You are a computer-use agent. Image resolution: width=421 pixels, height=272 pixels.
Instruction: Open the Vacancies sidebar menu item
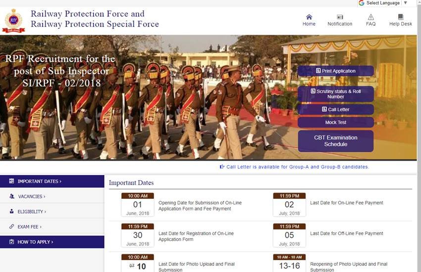(x=32, y=196)
